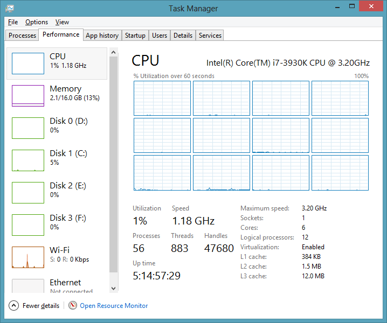Open the View menu
This screenshot has width=387, height=323.
[x=62, y=22]
